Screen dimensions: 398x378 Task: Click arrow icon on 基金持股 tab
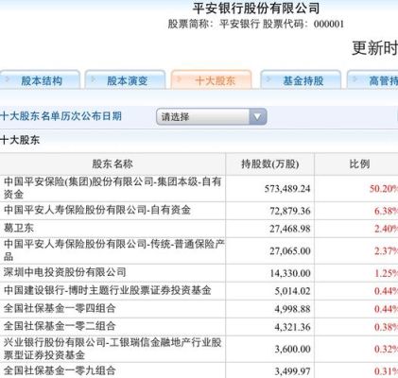[268, 79]
